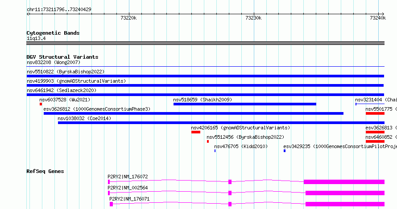The image size is (397, 209).
Task: Select the red esv3626813 variant bar
Action: coord(375,132)
